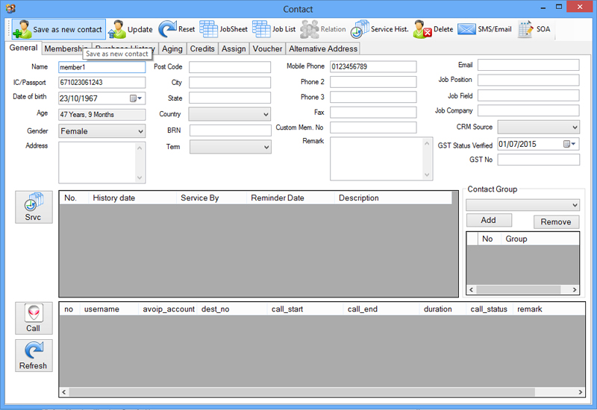Screen dimensions: 597x410
Task: Click the Call phone button
Action: pyautogui.click(x=34, y=318)
